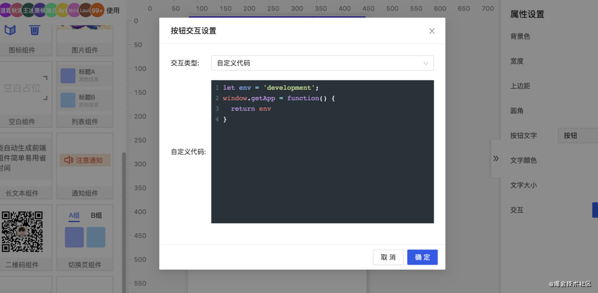598x293 pixels.
Task: Switch to the B组 tab
Action: click(96, 215)
